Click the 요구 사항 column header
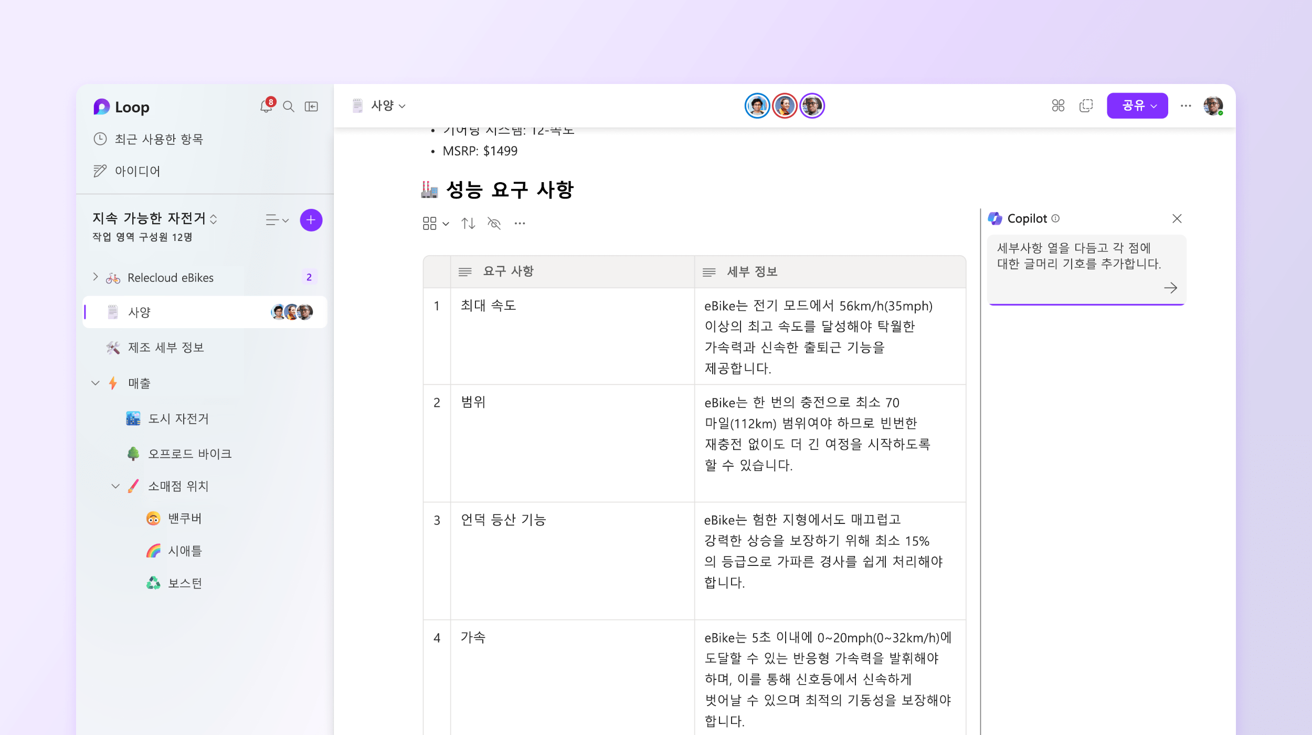Screen dimensions: 1312x735 point(573,271)
